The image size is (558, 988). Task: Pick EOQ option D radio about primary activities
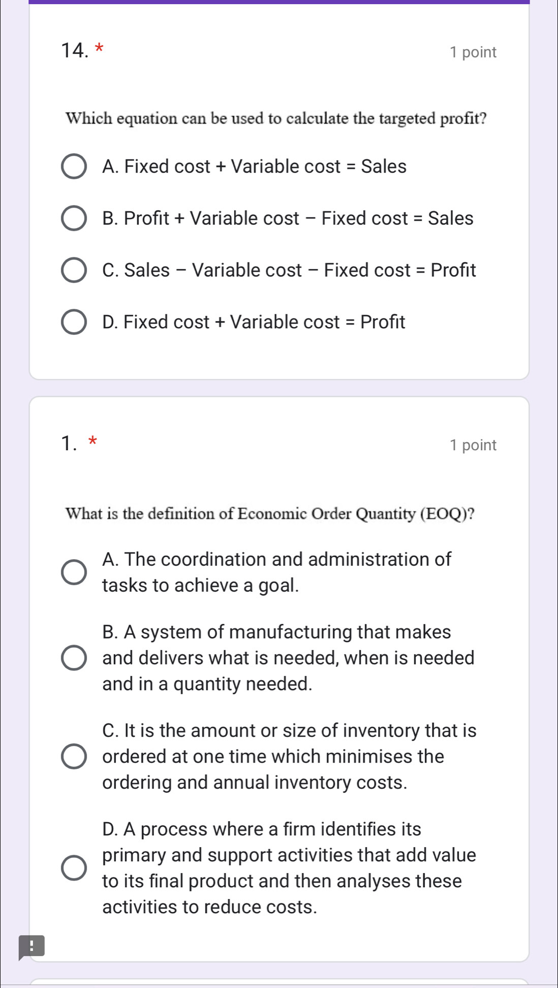coord(74,868)
